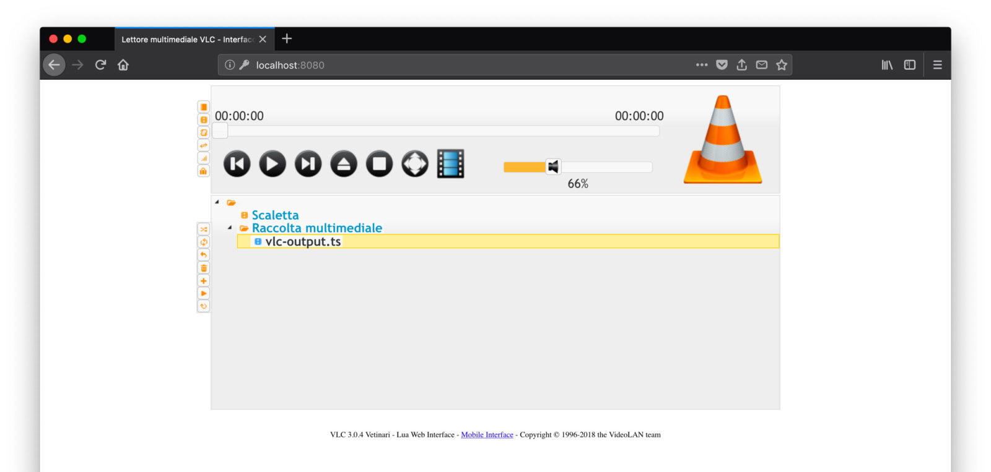Toggle the viewer film icon in sidebar
The height and width of the screenshot is (472, 991).
pyautogui.click(x=203, y=120)
